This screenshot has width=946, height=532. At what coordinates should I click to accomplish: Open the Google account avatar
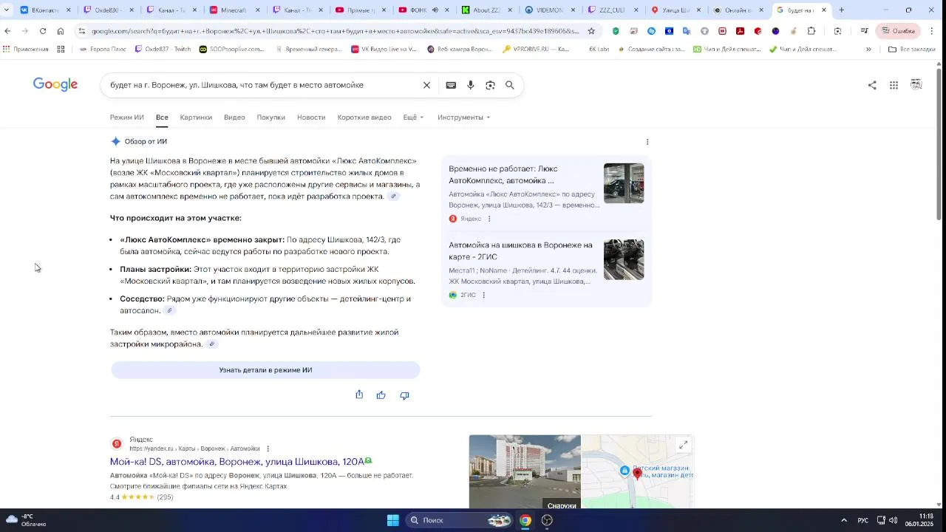point(916,84)
